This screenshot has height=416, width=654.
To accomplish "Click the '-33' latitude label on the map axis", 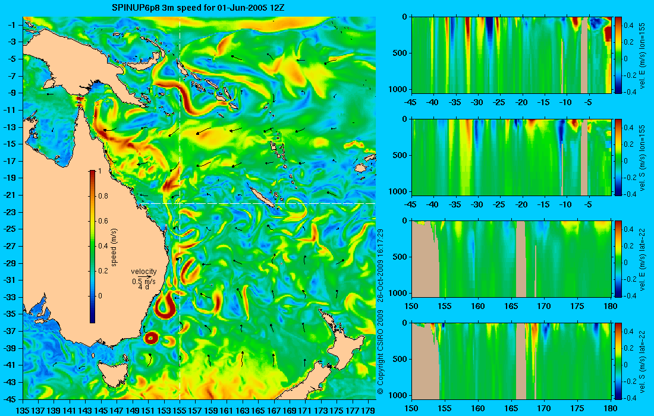I will [x=11, y=297].
